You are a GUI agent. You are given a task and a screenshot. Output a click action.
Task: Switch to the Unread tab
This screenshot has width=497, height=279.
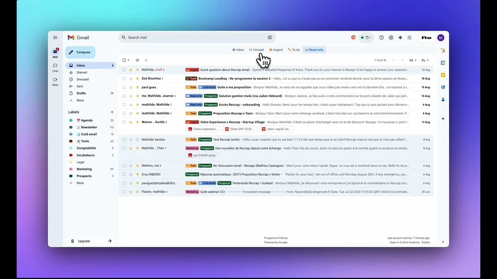pyautogui.click(x=256, y=50)
